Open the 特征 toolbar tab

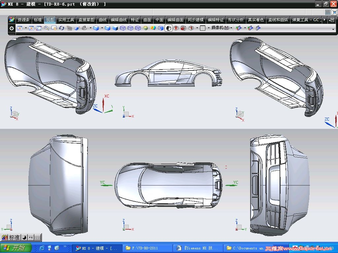[x=135, y=20]
